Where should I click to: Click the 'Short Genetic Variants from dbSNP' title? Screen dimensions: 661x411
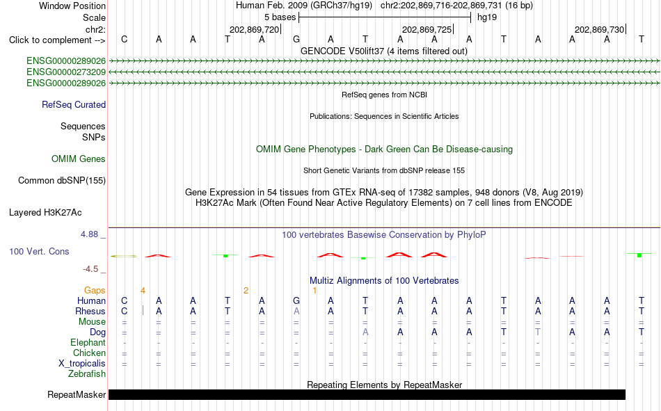(x=384, y=170)
